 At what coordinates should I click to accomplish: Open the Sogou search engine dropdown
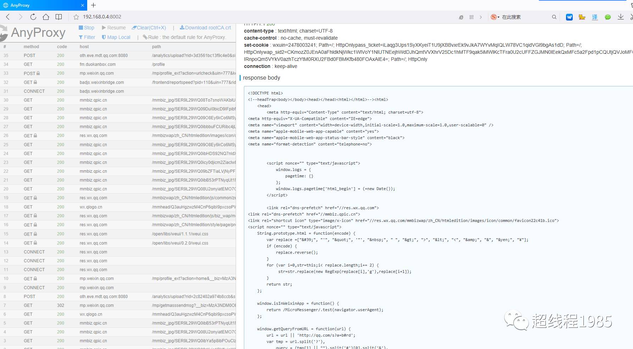coord(495,17)
